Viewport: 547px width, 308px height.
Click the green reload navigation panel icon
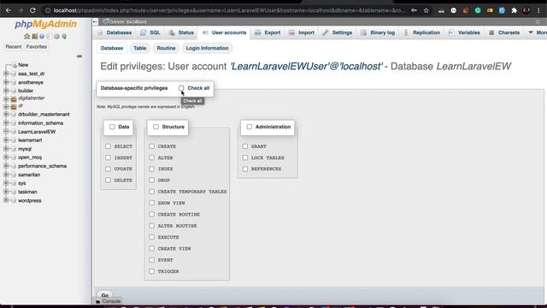[x=64, y=36]
